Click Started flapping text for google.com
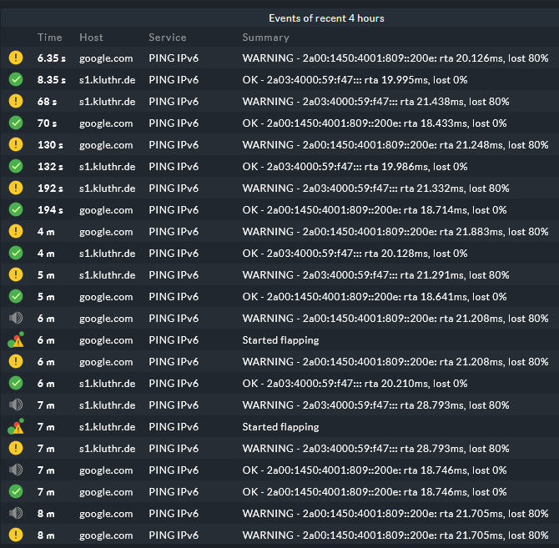Screen dimensions: 559x548 click(x=280, y=340)
